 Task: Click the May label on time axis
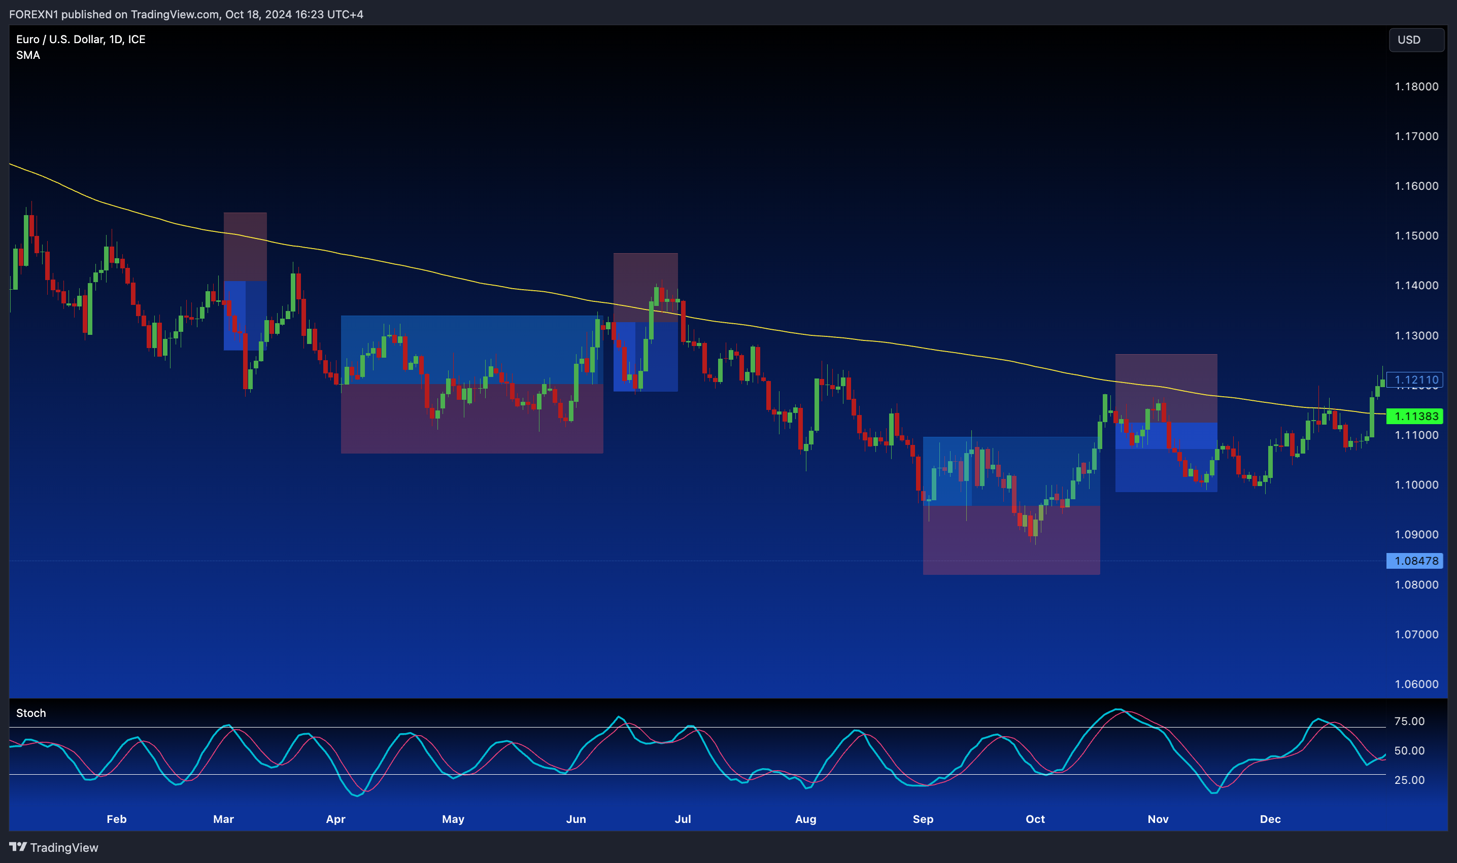click(x=453, y=819)
